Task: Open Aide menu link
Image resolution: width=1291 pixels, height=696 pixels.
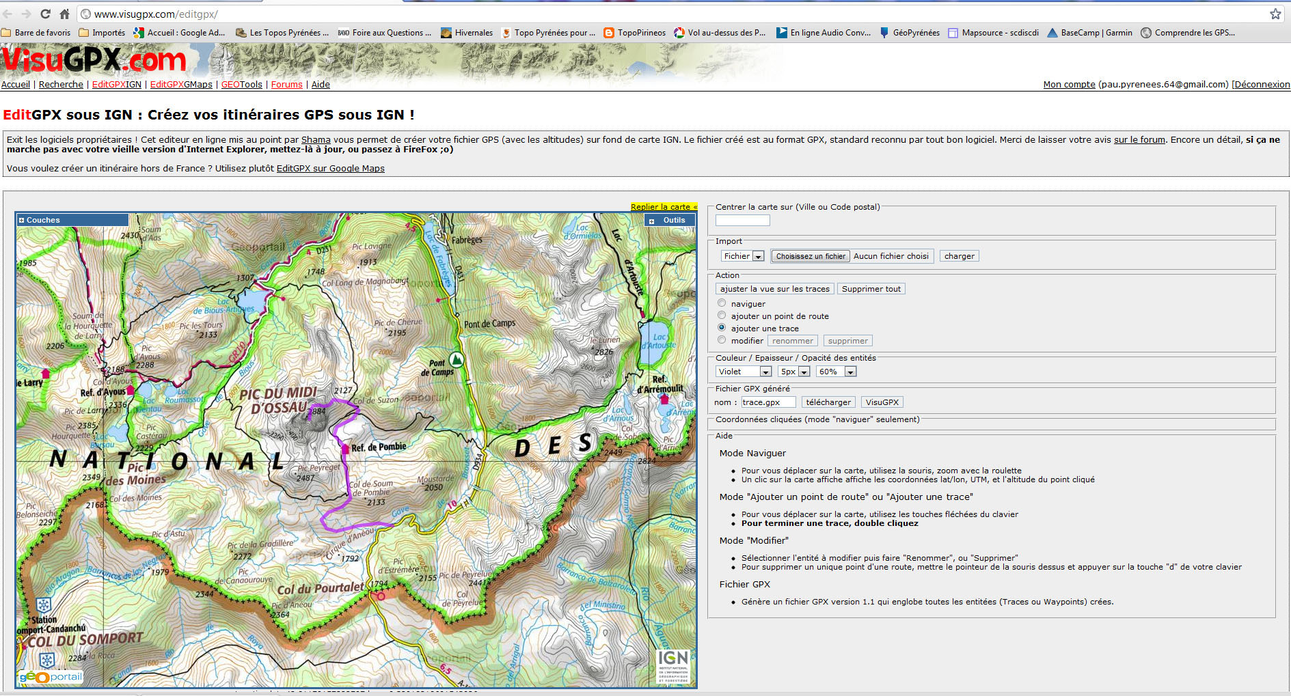Action: [x=321, y=85]
